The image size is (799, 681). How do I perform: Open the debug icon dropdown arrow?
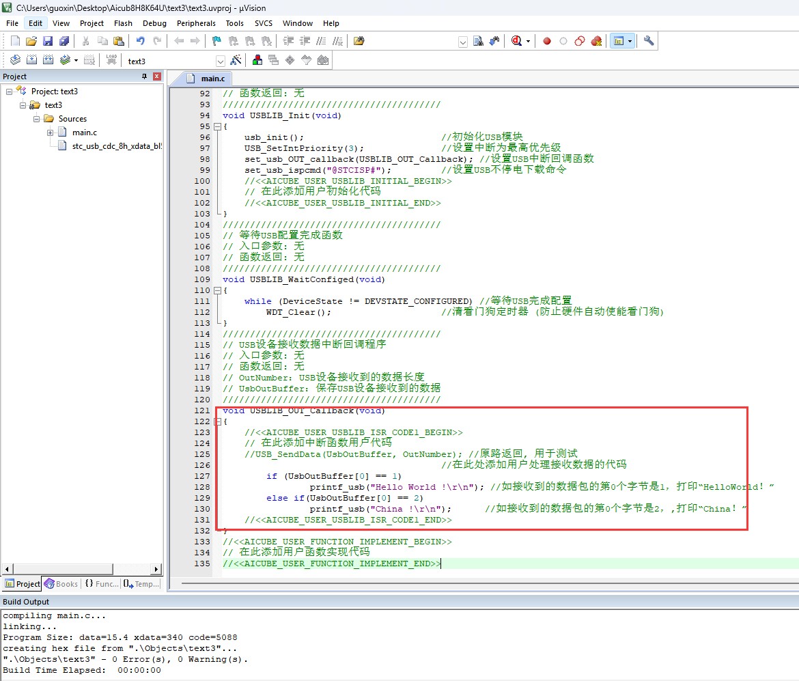coord(528,41)
